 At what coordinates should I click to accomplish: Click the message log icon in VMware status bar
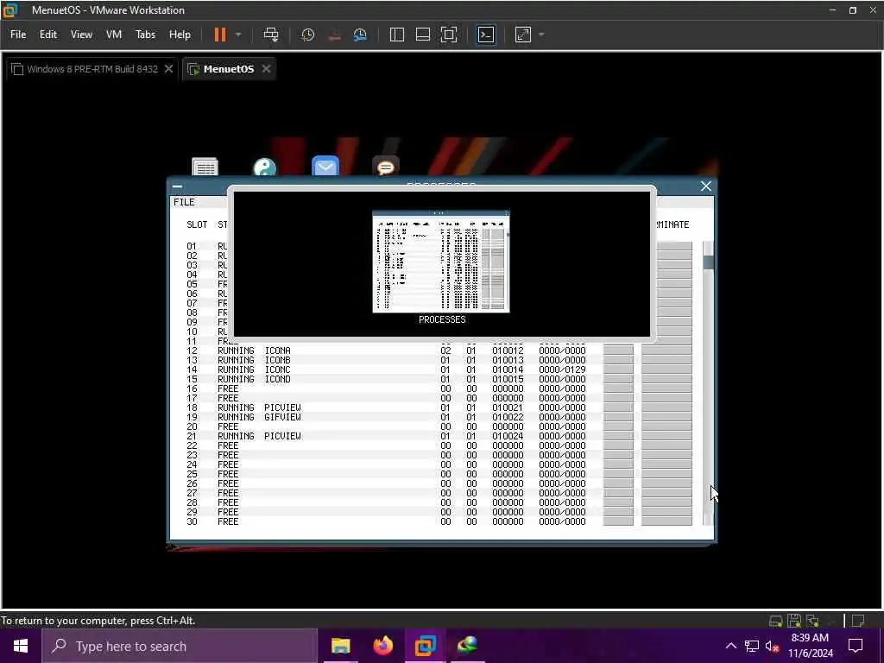[858, 621]
